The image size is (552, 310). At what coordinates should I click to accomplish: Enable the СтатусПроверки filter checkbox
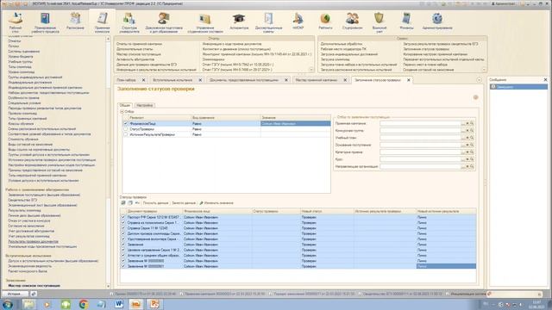125,129
